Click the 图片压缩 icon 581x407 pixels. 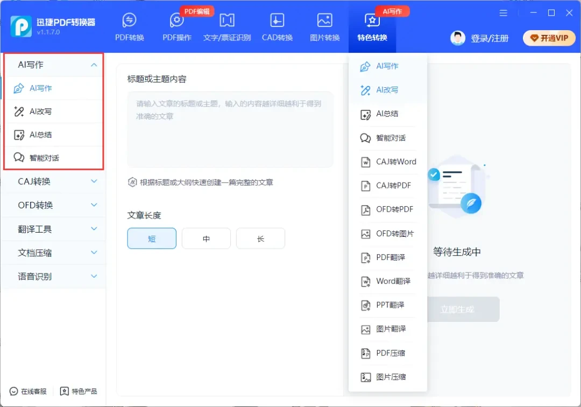pyautogui.click(x=365, y=377)
